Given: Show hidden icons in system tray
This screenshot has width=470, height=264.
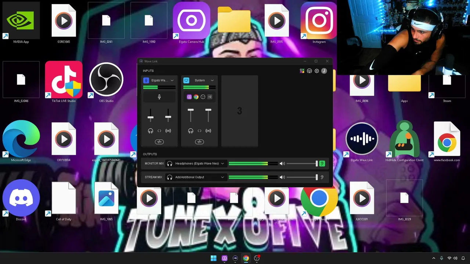Looking at the screenshot, I should [434, 258].
